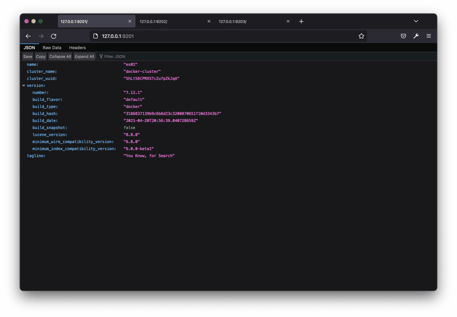Screen dimensions: 457x317
Task: Bookmark this page with the star icon
Action: pos(361,36)
